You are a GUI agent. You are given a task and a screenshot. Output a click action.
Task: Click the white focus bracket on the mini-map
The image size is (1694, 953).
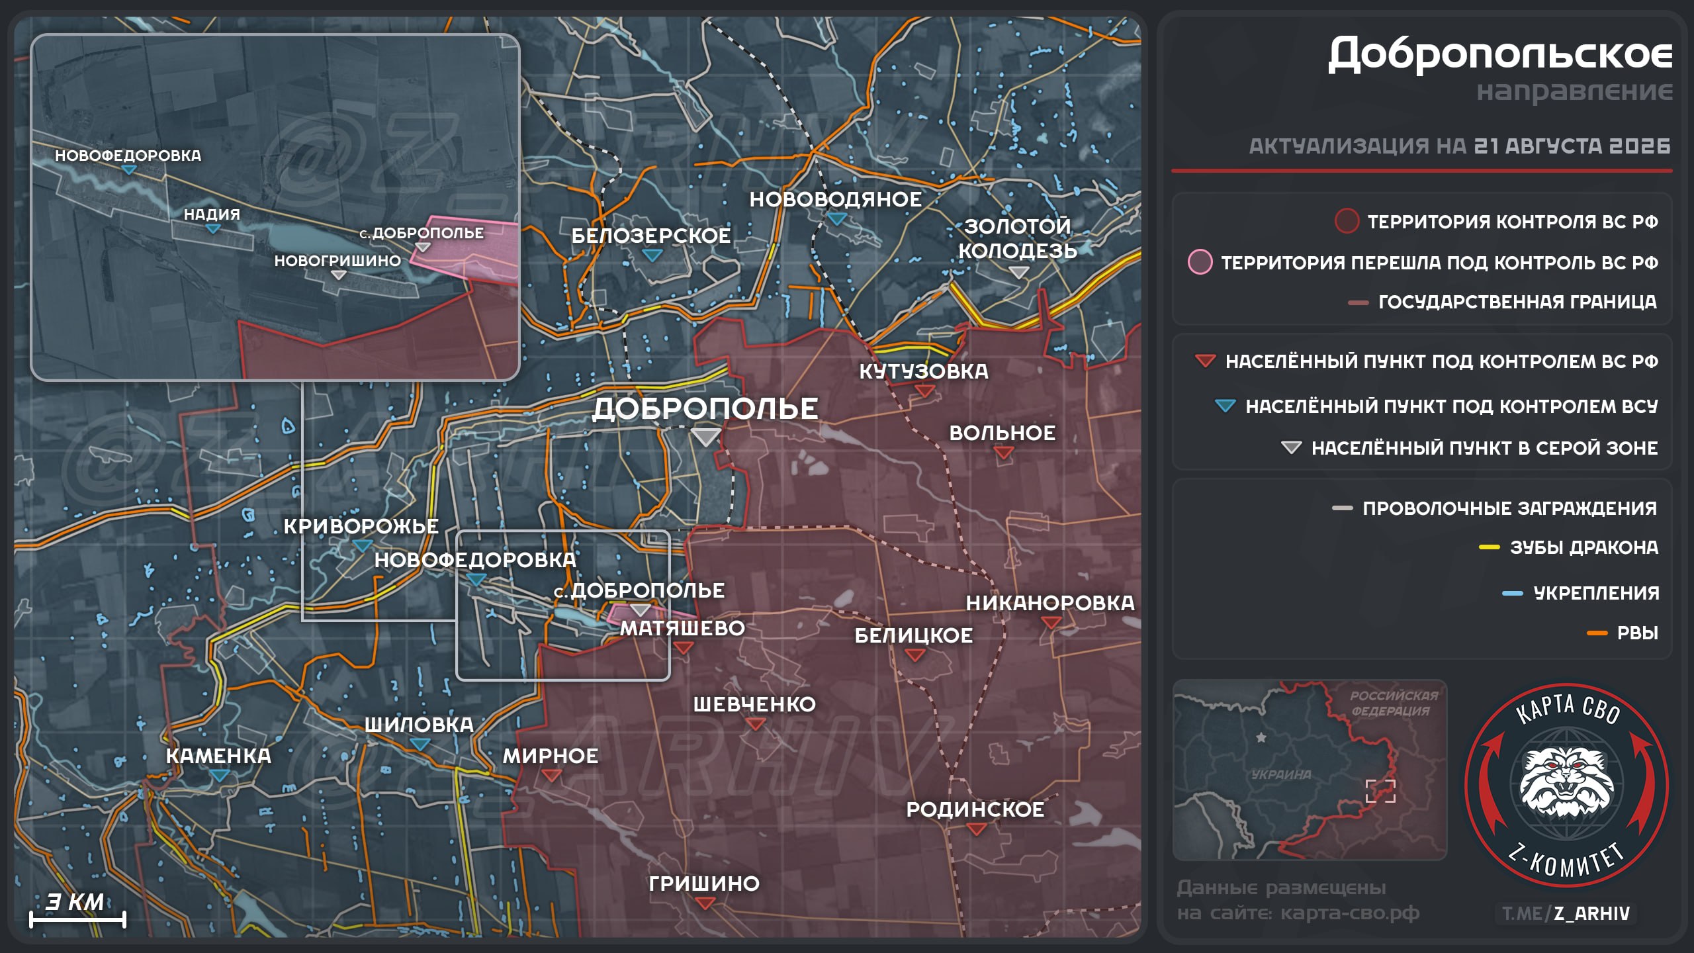click(x=1381, y=791)
